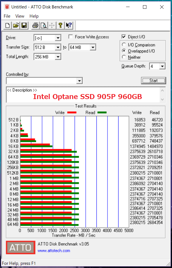The width and height of the screenshot is (172, 268).
Task: Click the green read bar for 64 MB
Action: click(x=49, y=225)
